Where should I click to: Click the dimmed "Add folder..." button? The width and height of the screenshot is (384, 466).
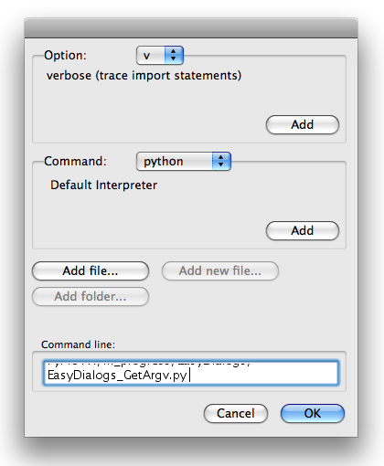91,296
